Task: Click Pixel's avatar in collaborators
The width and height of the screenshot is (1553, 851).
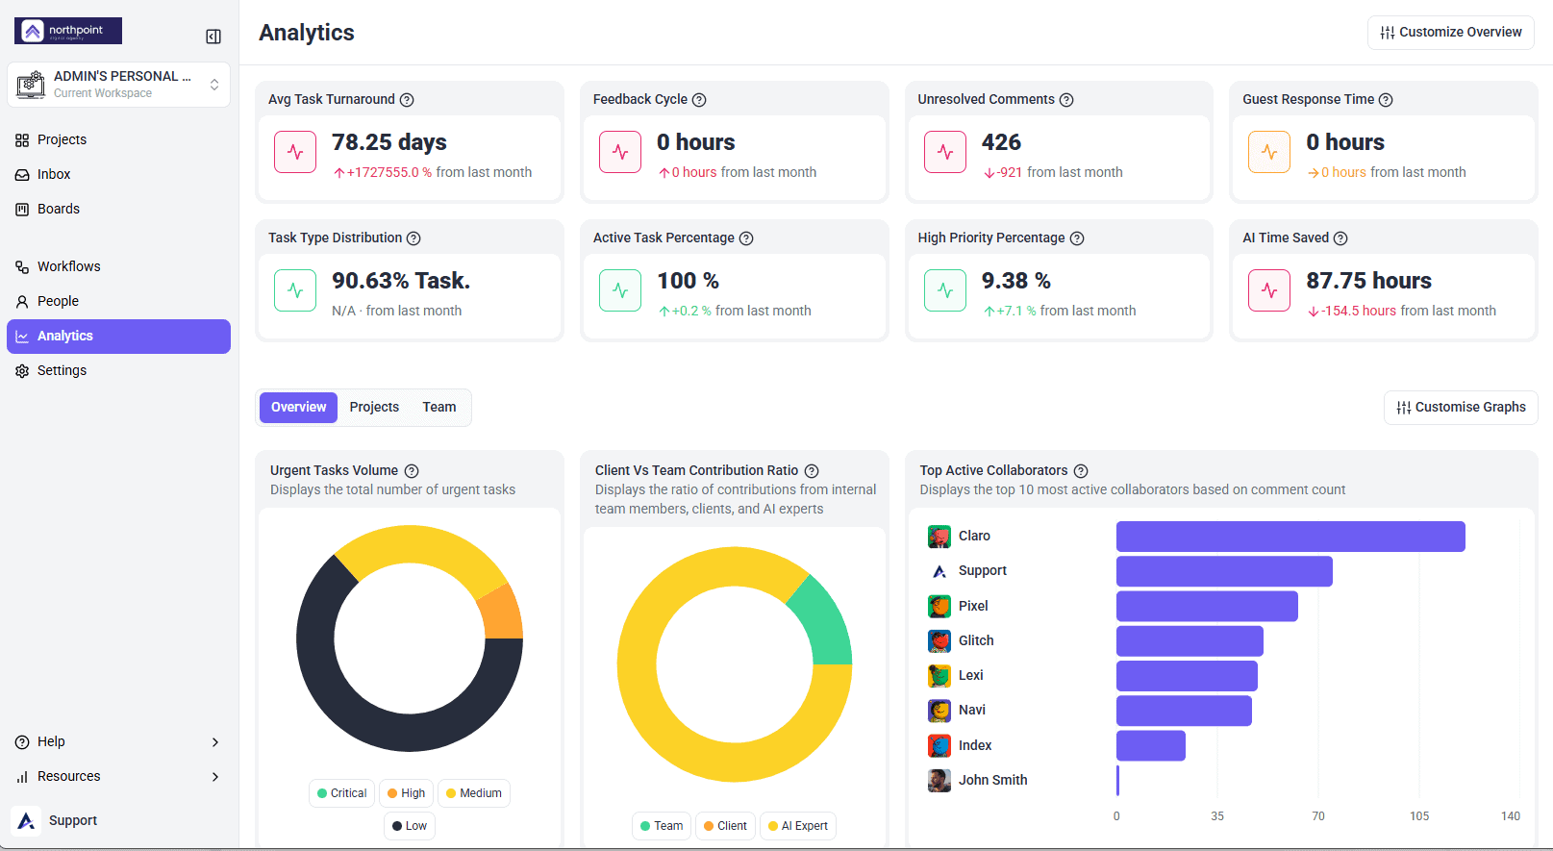Action: point(939,607)
